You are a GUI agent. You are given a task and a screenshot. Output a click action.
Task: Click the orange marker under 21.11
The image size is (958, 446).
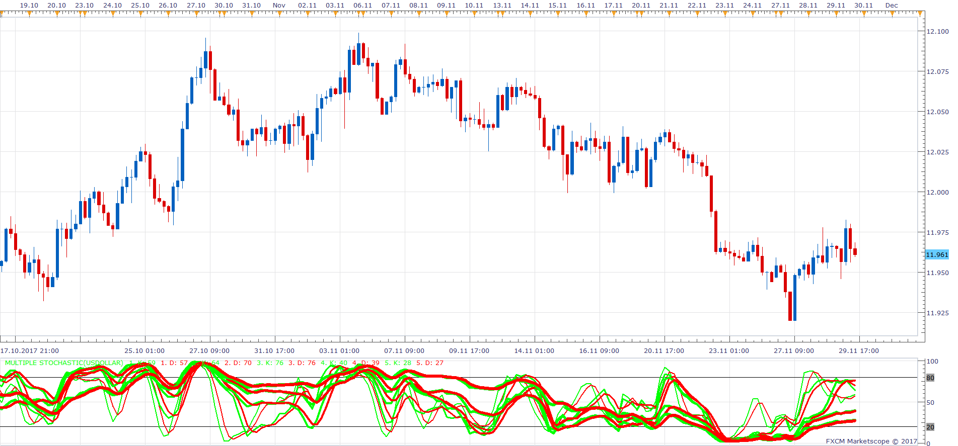669,14
